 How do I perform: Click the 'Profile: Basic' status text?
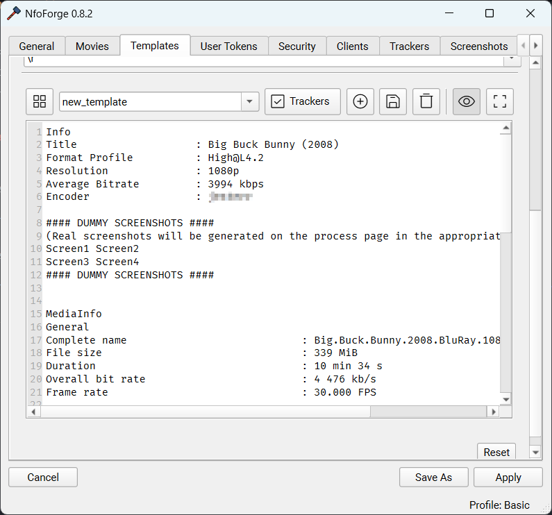click(x=499, y=505)
